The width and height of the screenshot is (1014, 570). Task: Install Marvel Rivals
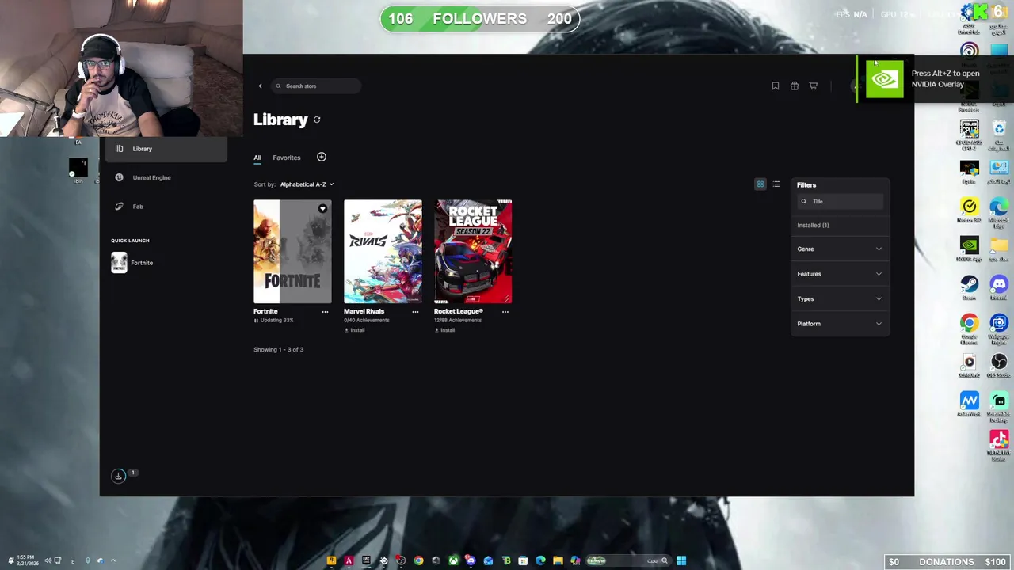pyautogui.click(x=355, y=330)
